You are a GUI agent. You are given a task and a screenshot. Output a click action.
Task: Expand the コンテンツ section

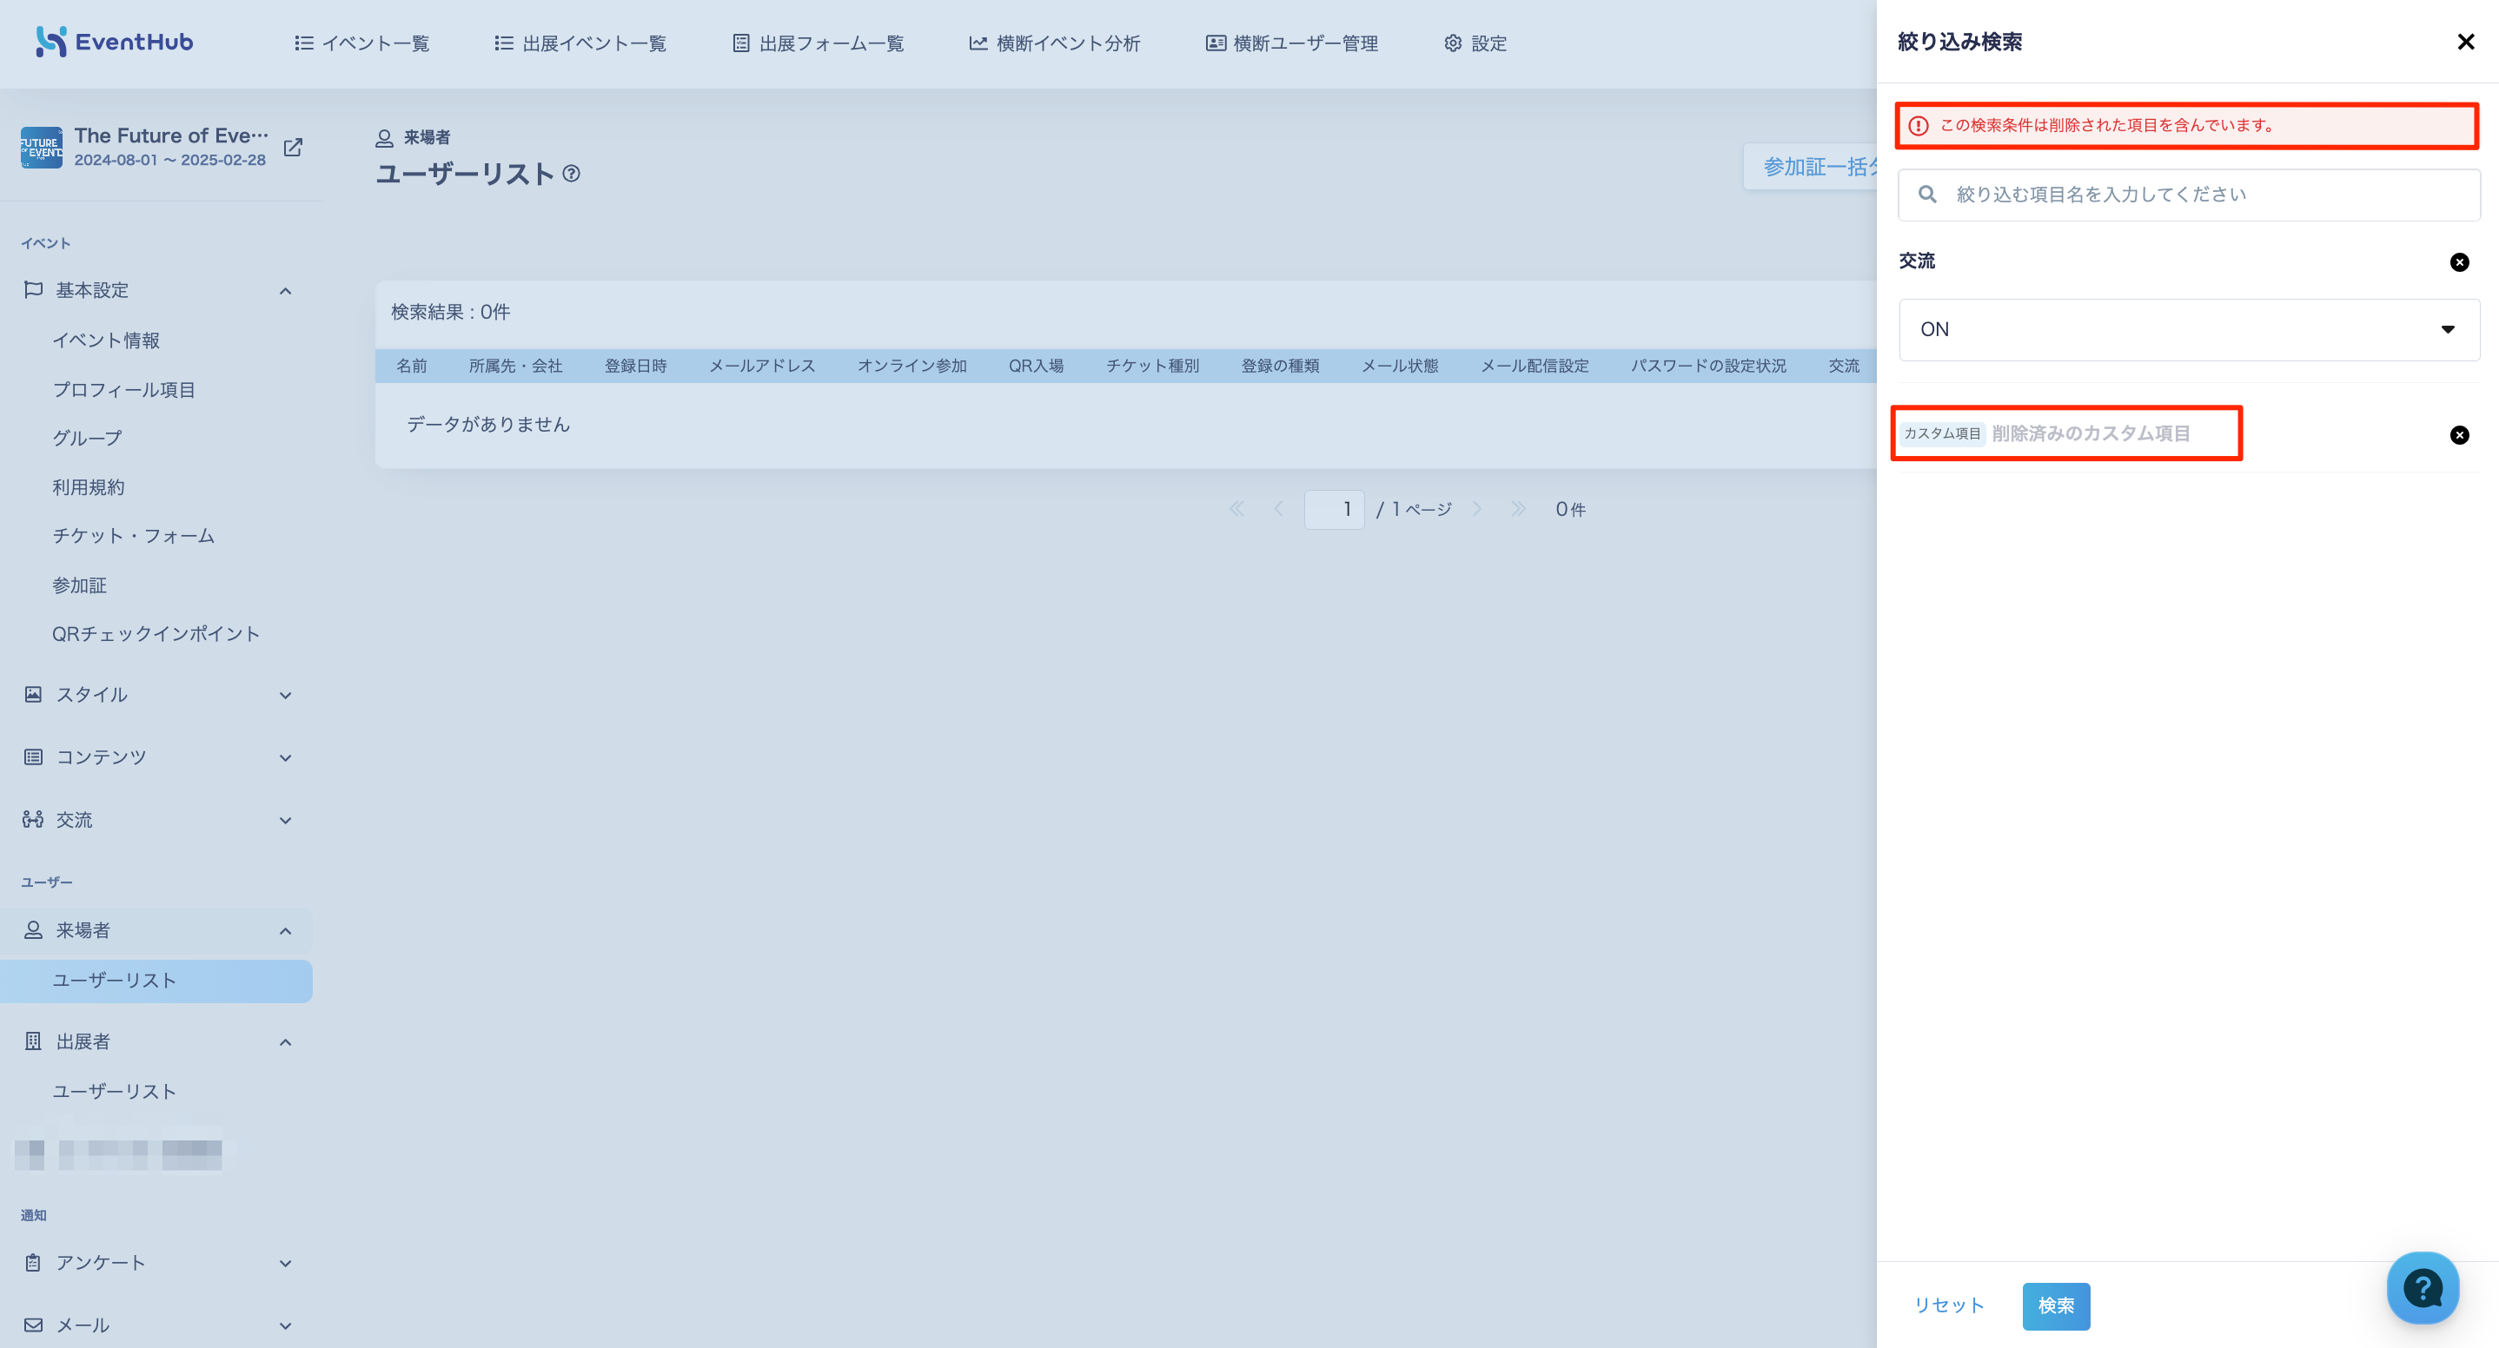pos(285,757)
